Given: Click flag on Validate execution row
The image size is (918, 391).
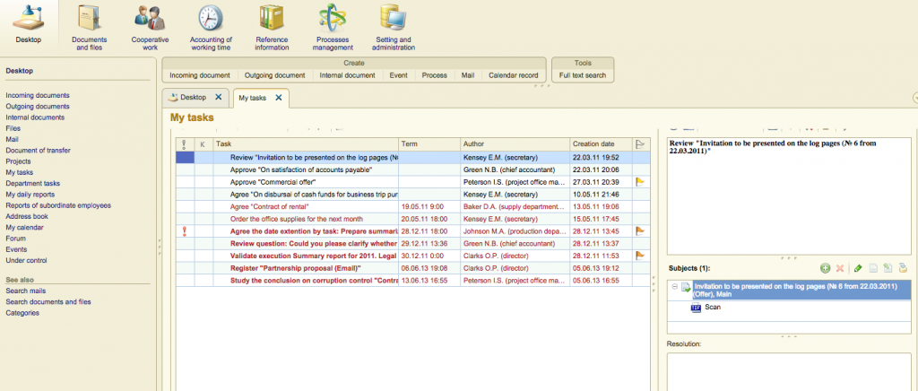Looking at the screenshot, I should tap(640, 256).
